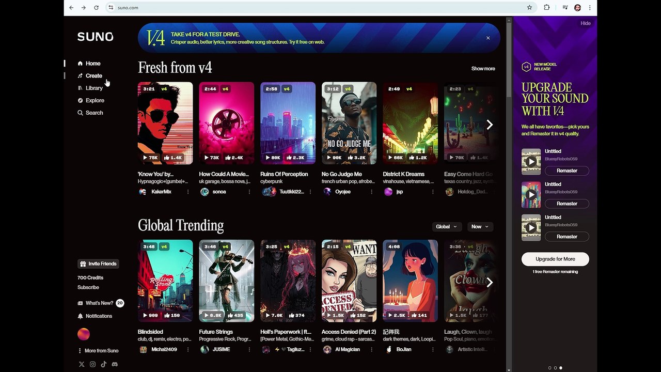Click Show more for Fresh from v4
The height and width of the screenshot is (372, 661).
click(x=483, y=69)
